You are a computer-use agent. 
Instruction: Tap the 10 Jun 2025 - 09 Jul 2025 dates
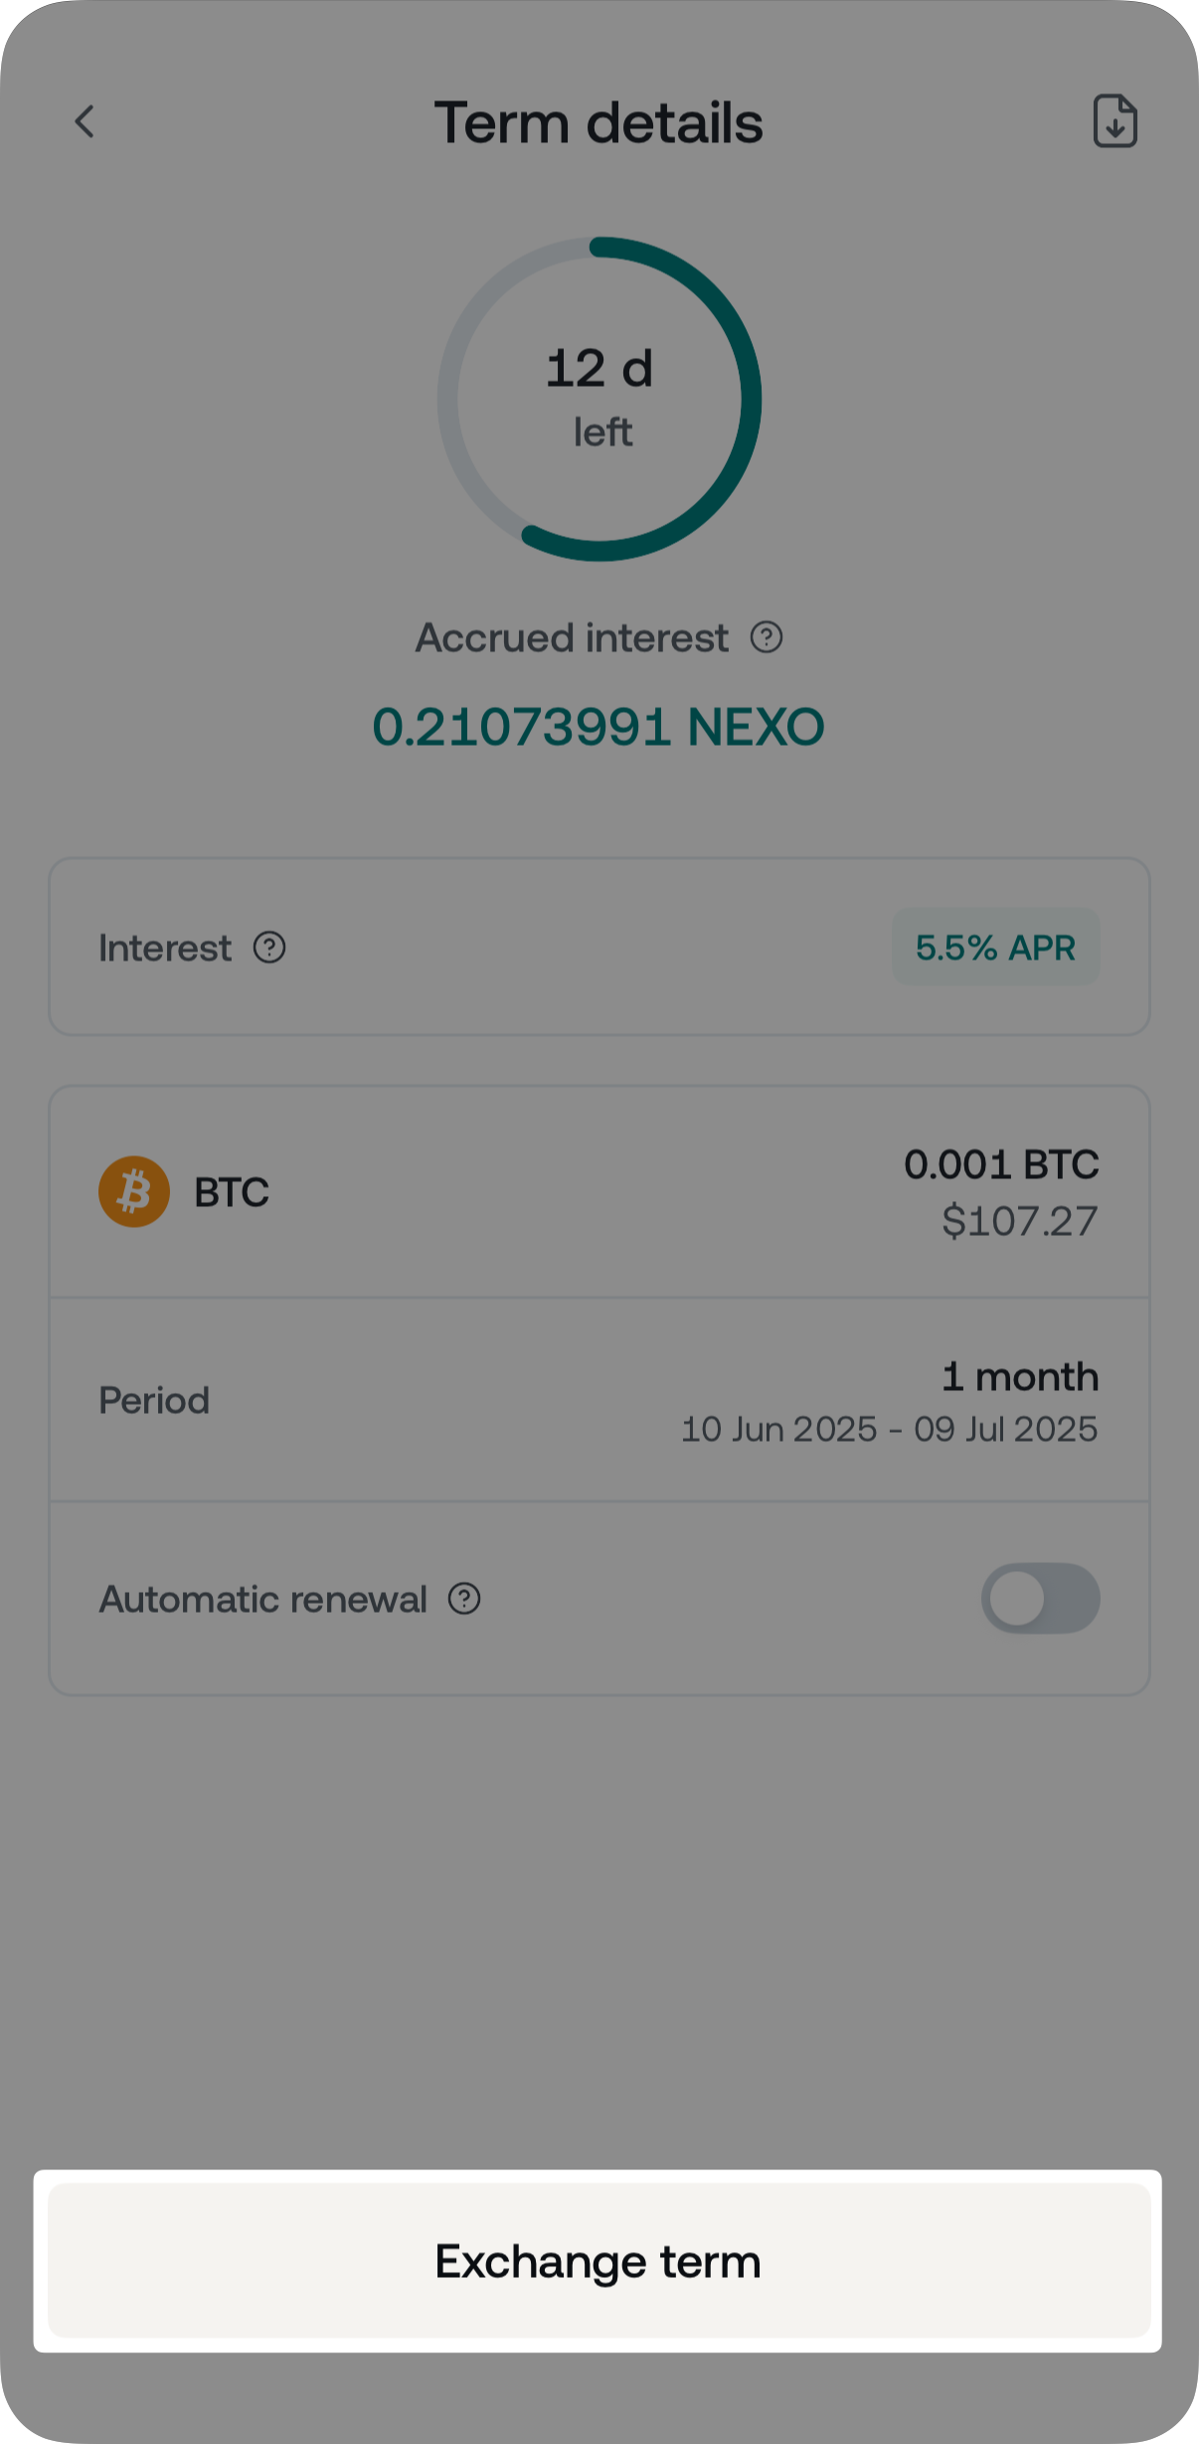click(889, 1430)
